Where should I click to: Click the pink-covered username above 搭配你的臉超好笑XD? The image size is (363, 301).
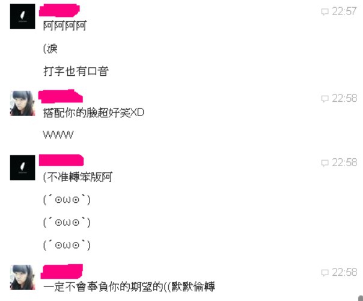(61, 96)
